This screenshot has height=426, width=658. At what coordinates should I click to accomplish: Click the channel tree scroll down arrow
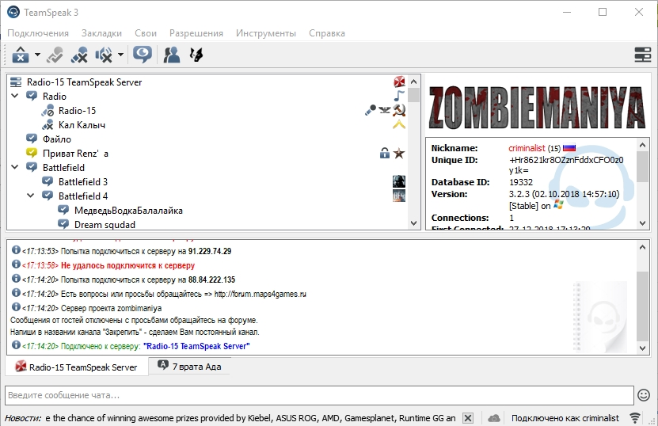413,223
